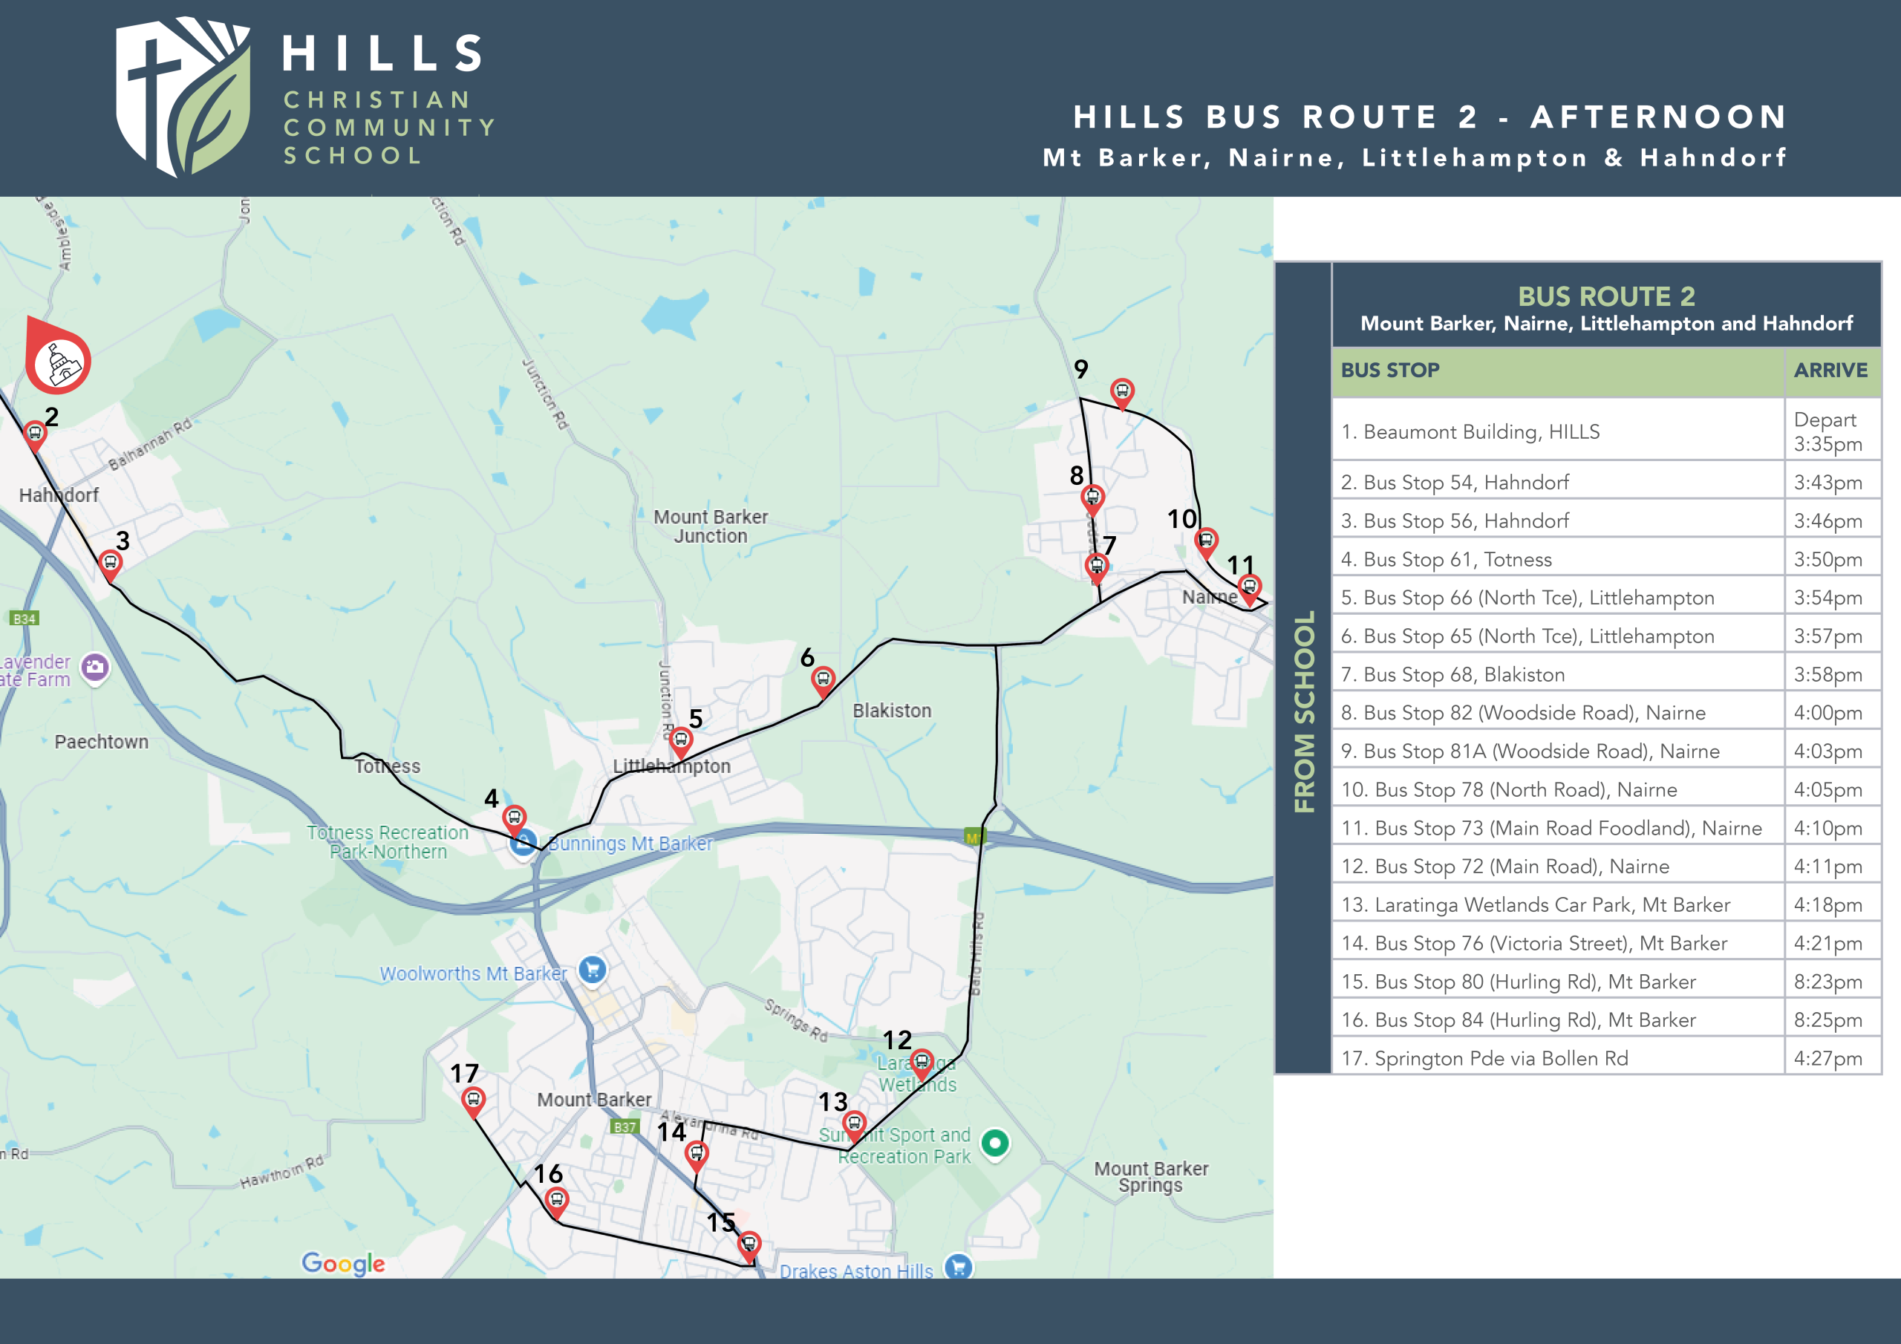Click bus stop marker 7 in Nairne
The width and height of the screenshot is (1901, 1344).
click(x=1097, y=569)
